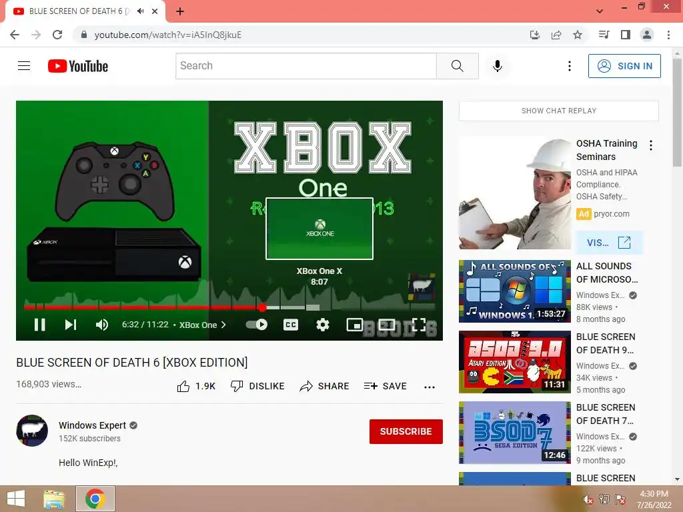Viewport: 683px width, 512px height.
Task: SAVE video to playlist
Action: point(385,386)
